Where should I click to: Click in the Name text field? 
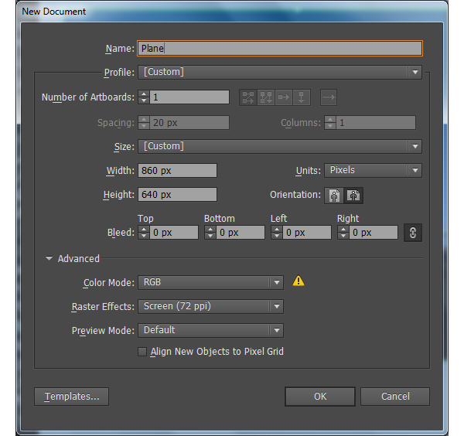click(x=280, y=48)
